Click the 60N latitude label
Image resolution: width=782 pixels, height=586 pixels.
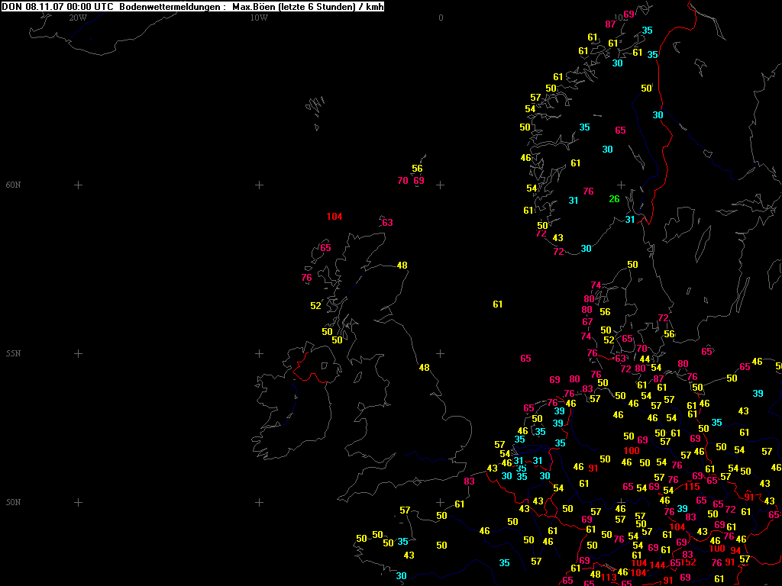[x=14, y=185]
